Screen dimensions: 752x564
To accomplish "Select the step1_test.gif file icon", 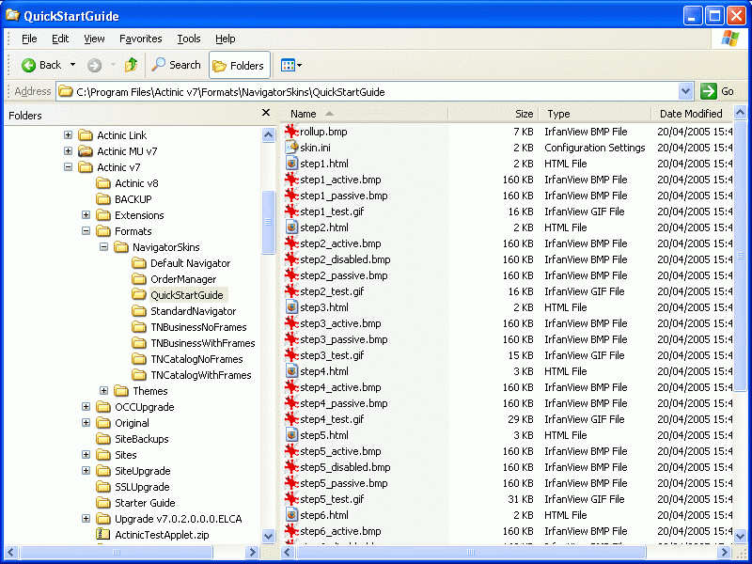I will (291, 211).
